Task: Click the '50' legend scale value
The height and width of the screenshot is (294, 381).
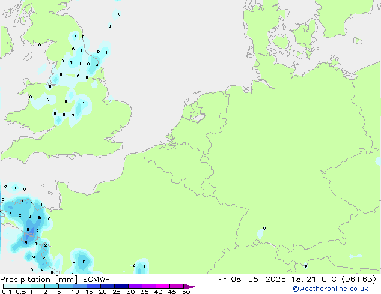Action: point(186,292)
